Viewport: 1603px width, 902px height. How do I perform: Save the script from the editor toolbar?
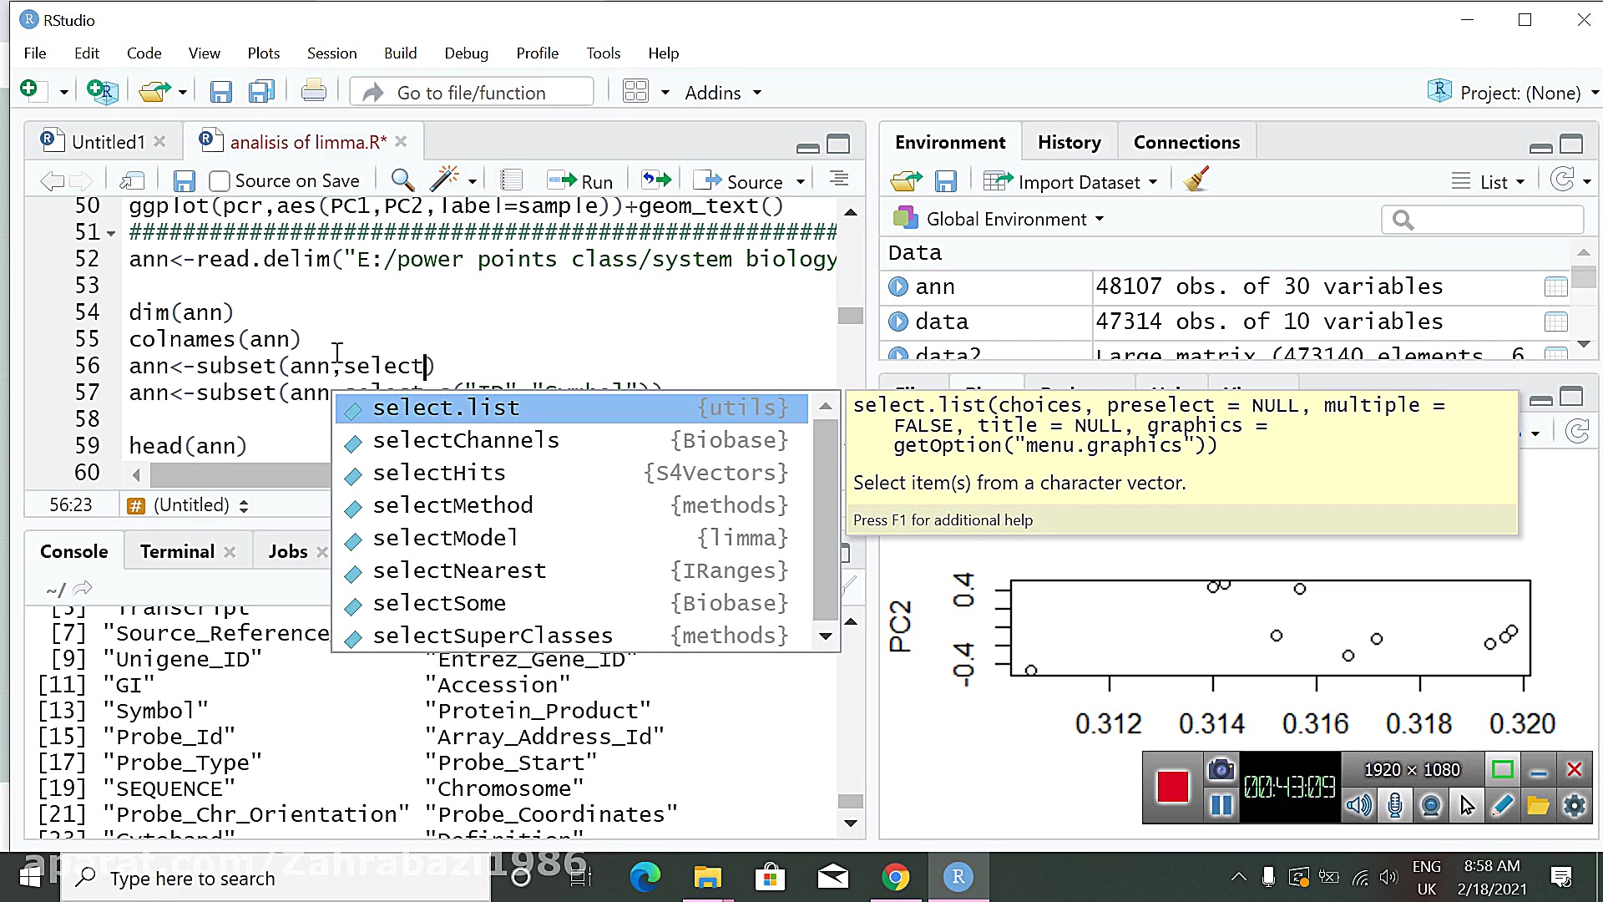(184, 181)
